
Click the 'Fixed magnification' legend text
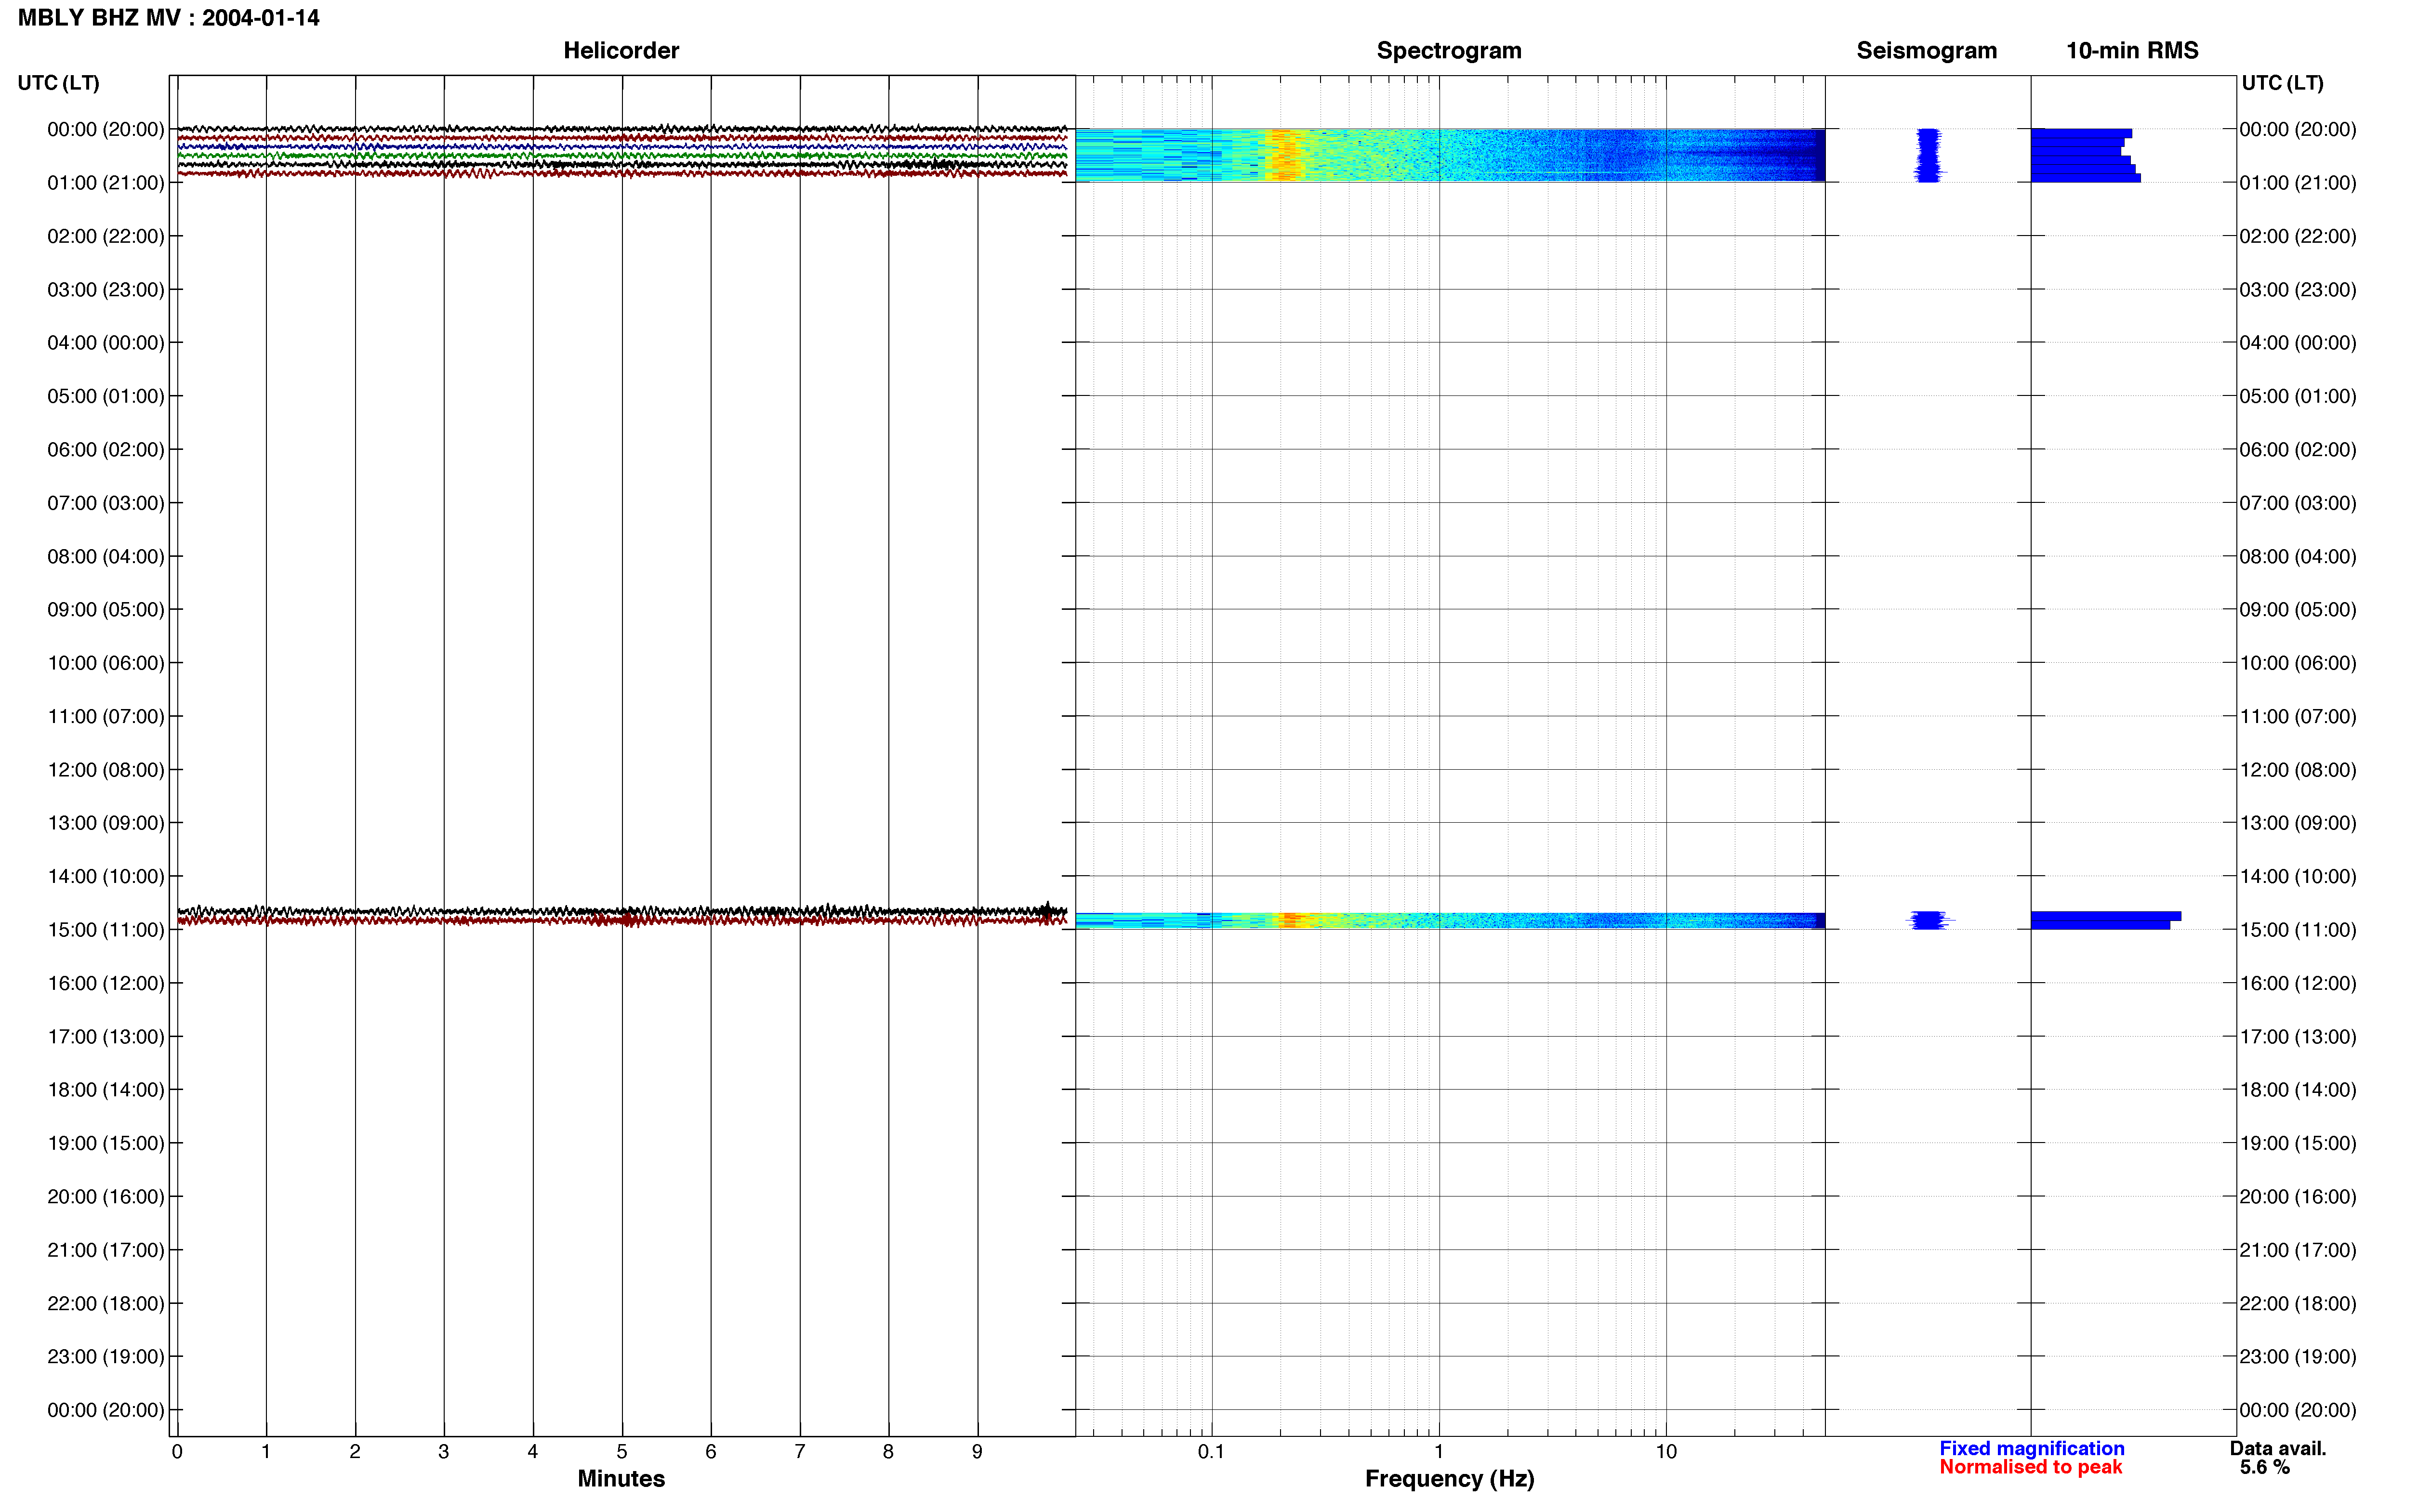[2032, 1448]
